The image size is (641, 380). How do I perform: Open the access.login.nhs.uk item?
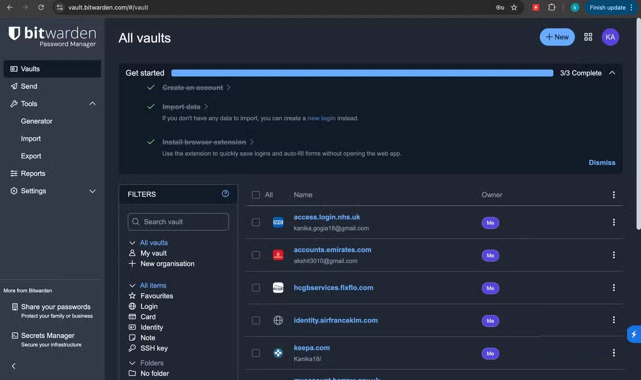327,217
